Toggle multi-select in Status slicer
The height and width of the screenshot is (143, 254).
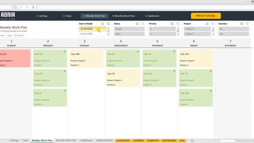point(137,24)
